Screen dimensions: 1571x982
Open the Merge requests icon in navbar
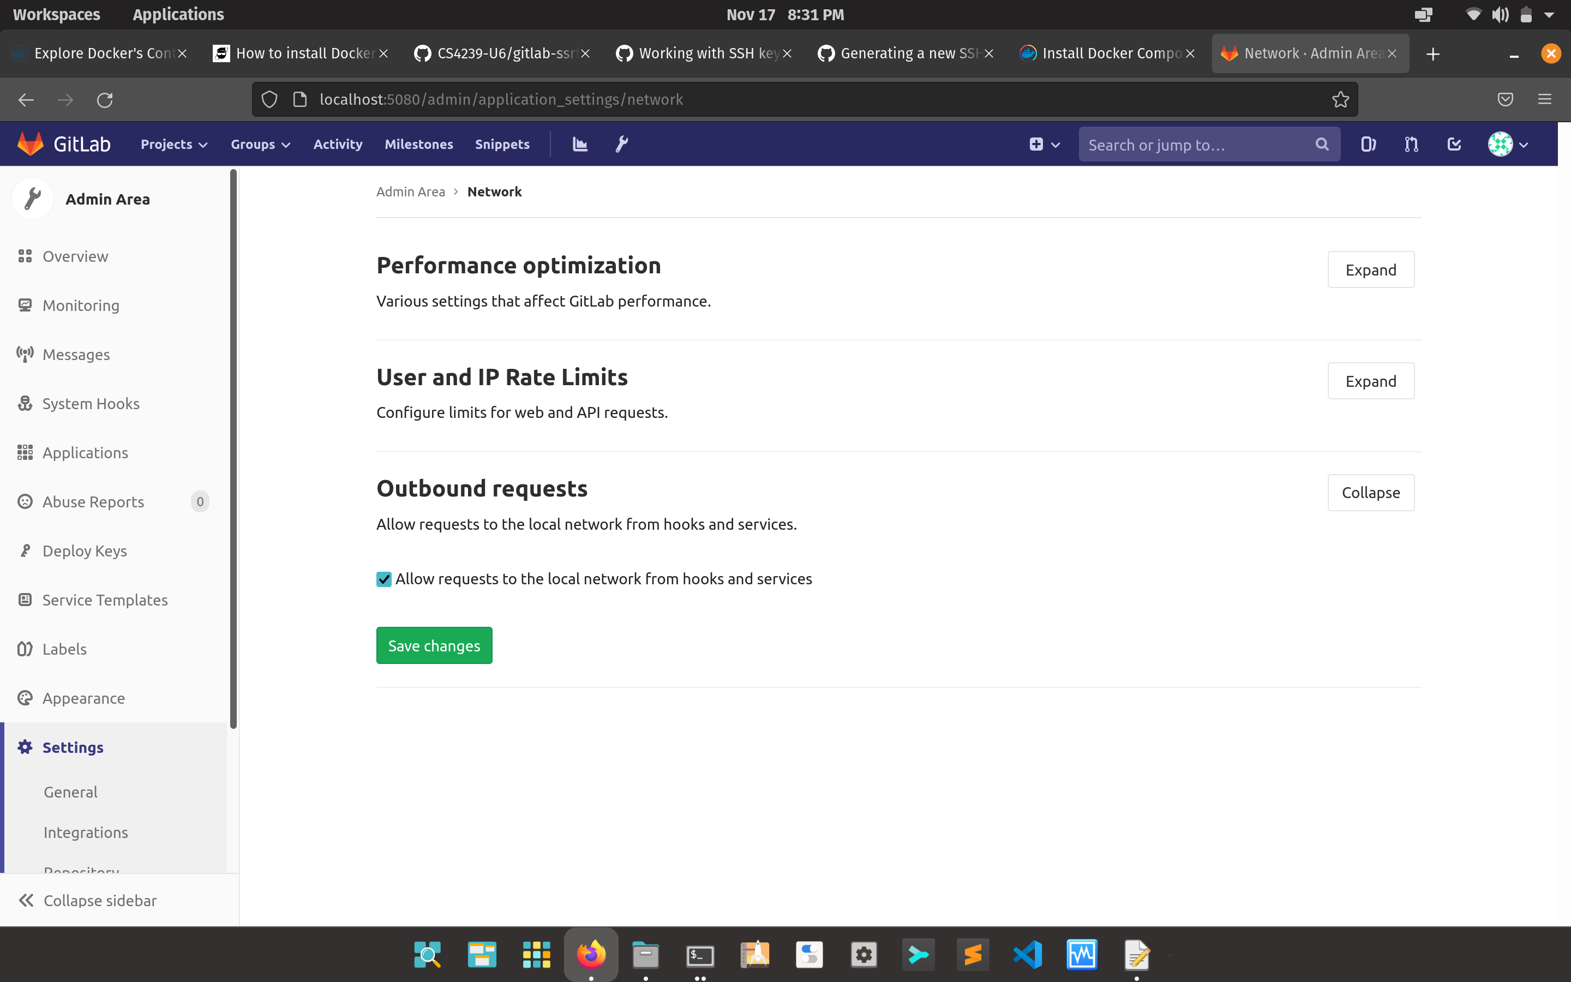(x=1411, y=144)
